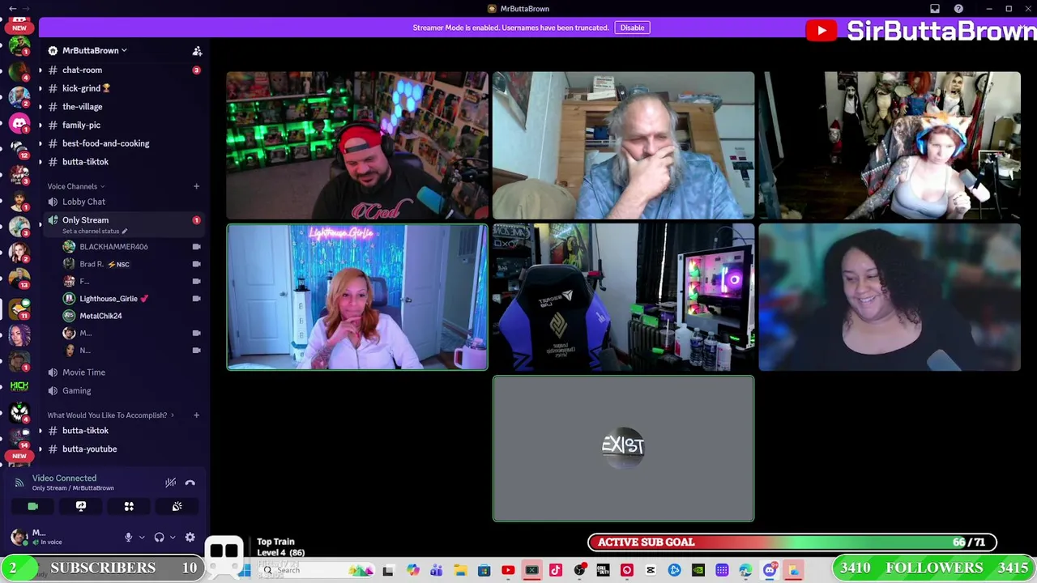Go back with the title bar arrow

click(x=12, y=8)
